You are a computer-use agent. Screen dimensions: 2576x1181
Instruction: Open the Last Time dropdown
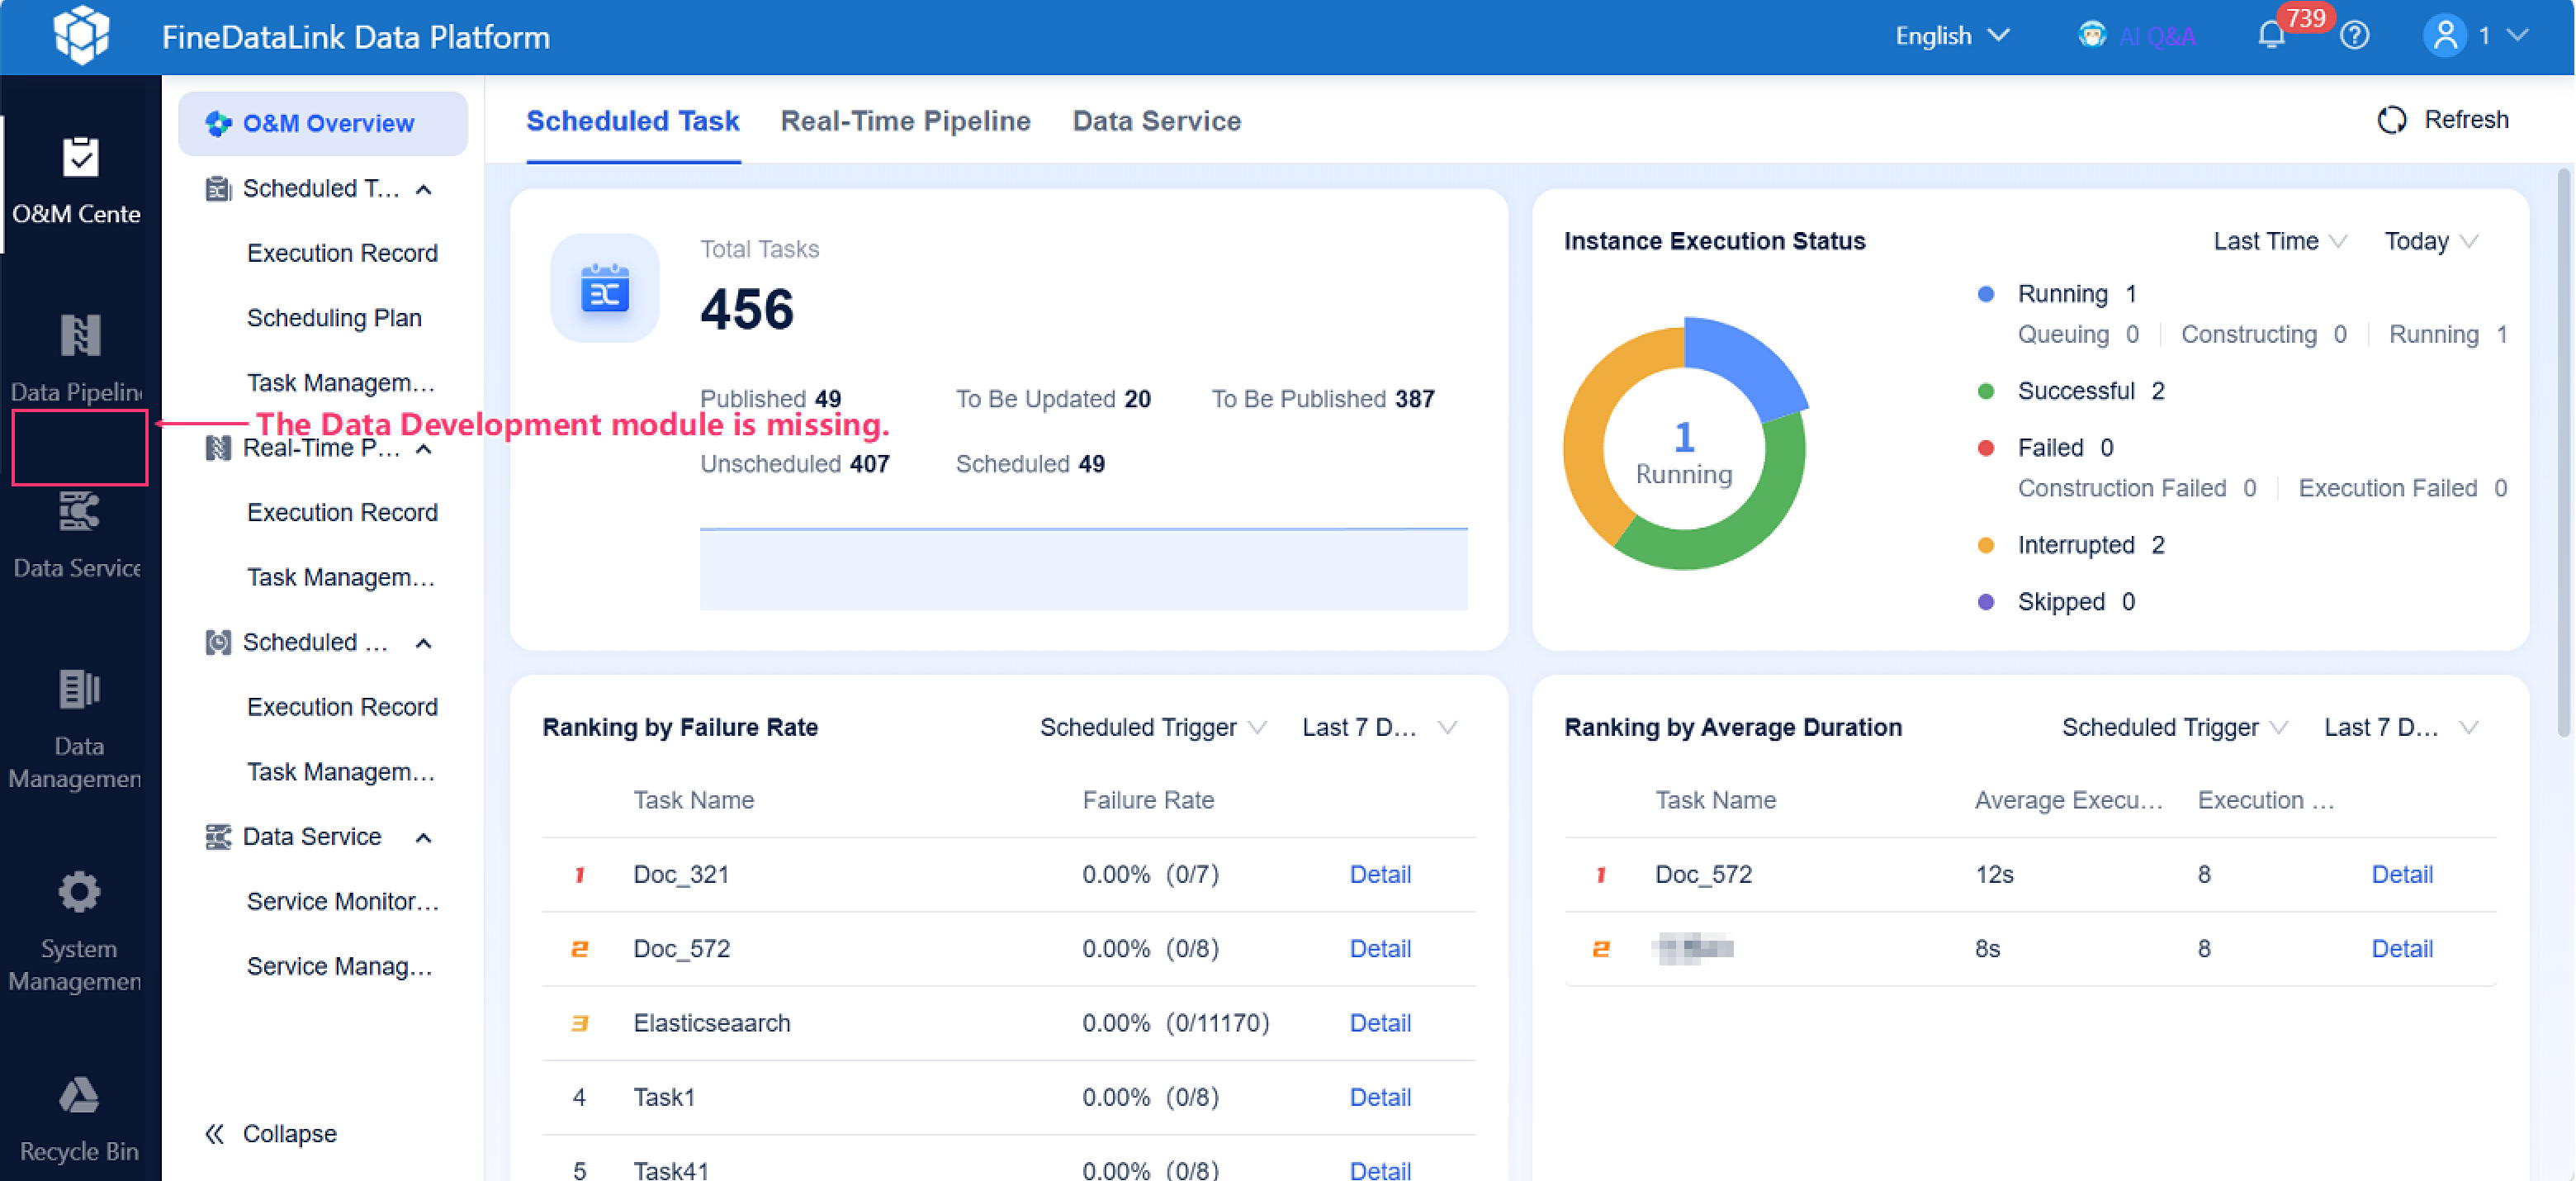tap(2280, 241)
